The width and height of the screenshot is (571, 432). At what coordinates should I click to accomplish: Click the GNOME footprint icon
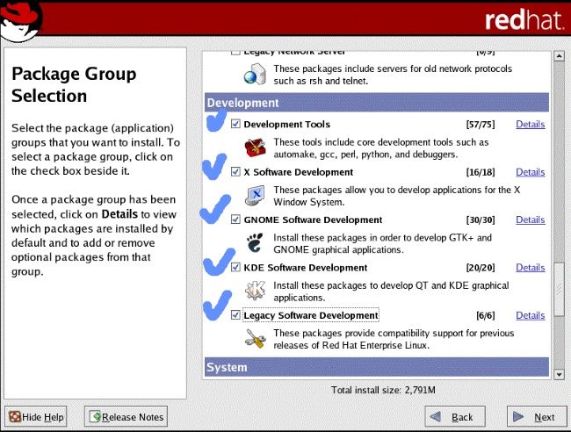(x=255, y=242)
